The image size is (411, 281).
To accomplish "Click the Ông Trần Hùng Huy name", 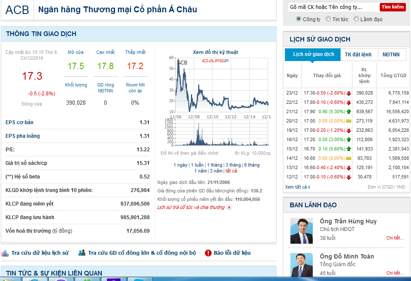I will click(x=348, y=221).
